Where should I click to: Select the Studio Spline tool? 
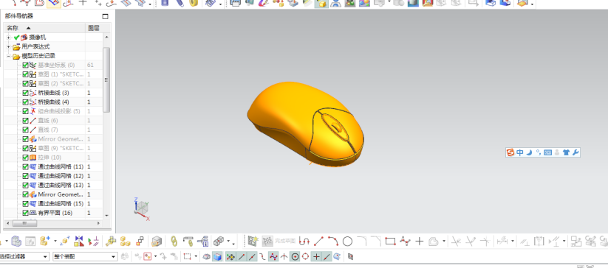[x=405, y=241]
